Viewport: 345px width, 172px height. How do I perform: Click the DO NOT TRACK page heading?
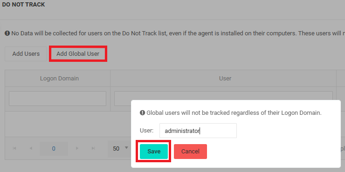[x=23, y=4]
